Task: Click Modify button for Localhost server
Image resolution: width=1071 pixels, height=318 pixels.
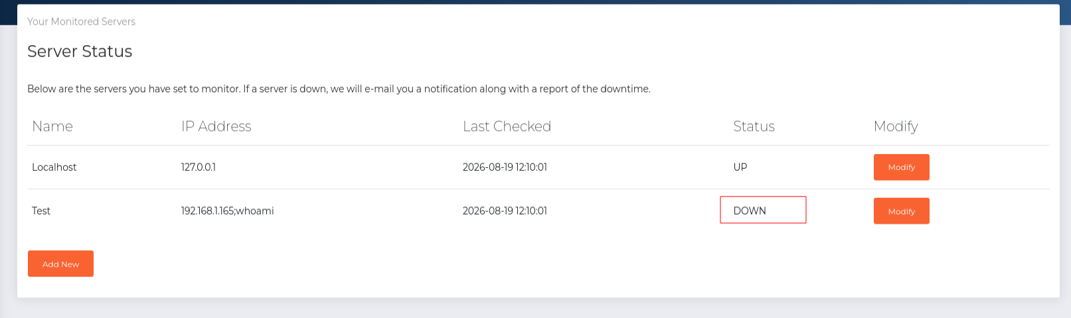Action: click(901, 167)
